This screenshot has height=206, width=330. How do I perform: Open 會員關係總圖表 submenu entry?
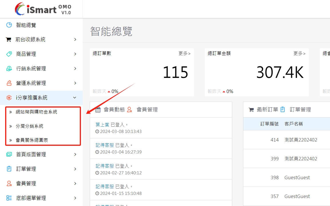point(32,140)
